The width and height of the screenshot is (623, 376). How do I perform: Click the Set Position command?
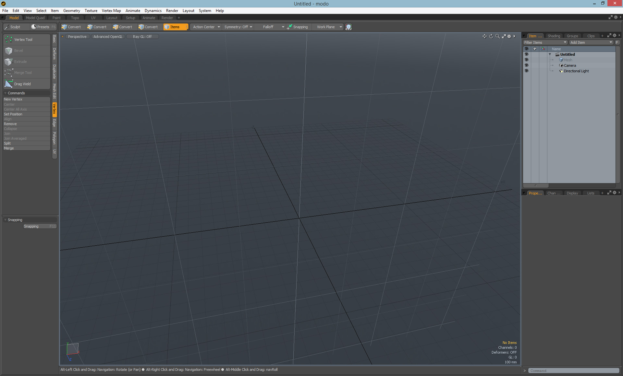point(13,114)
